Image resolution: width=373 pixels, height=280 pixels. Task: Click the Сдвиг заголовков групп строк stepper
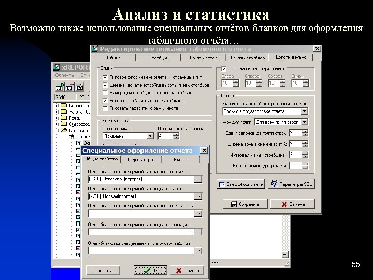tap(305, 133)
